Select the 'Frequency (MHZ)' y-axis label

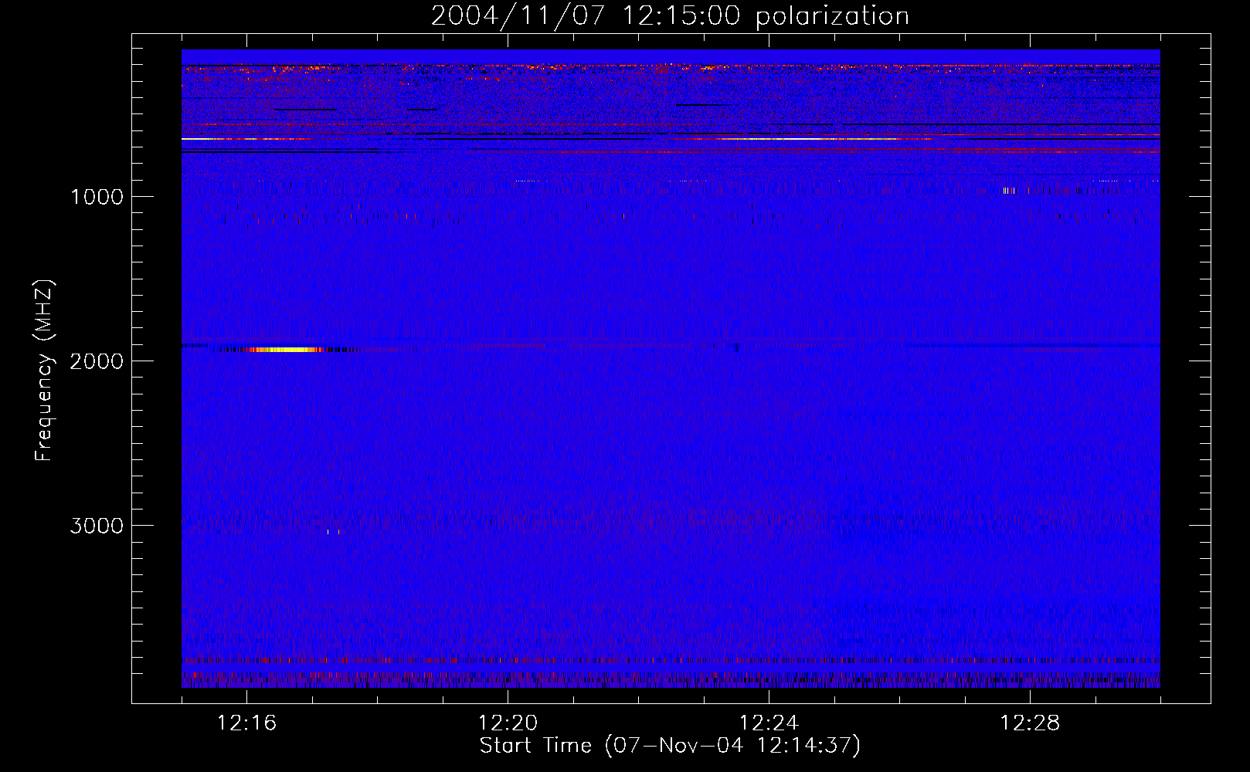coord(44,371)
